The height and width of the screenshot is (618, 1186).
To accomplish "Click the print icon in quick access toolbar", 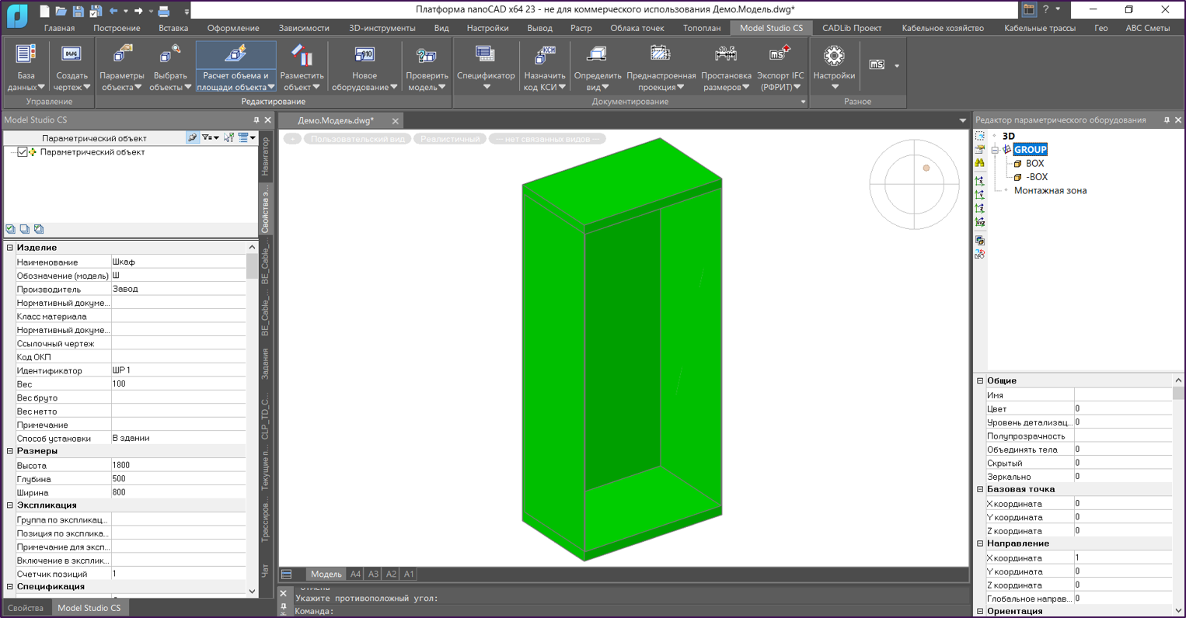I will tap(163, 11).
